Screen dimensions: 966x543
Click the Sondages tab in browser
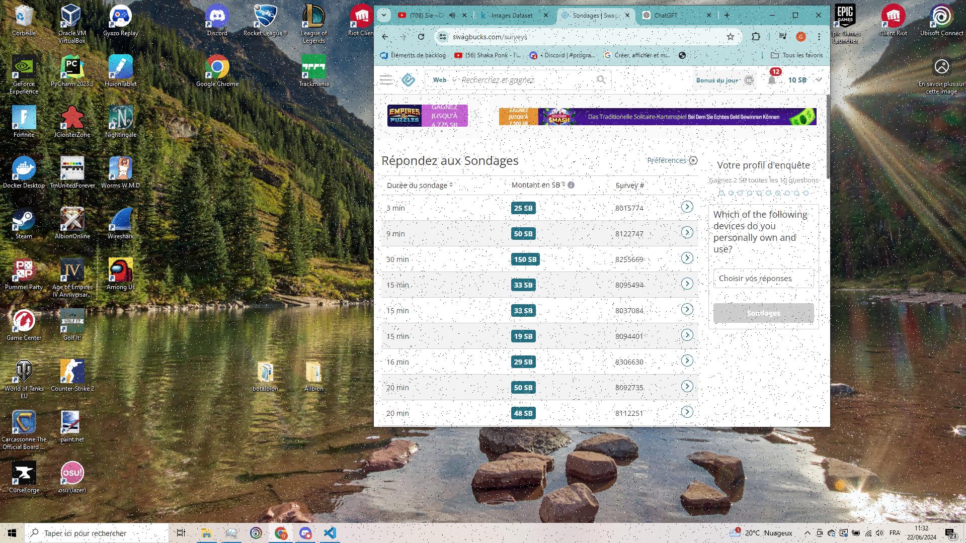coord(596,15)
